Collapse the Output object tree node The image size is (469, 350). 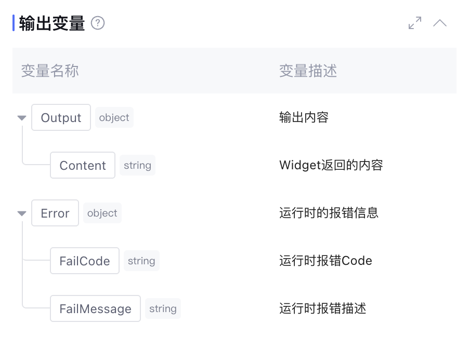[22, 118]
